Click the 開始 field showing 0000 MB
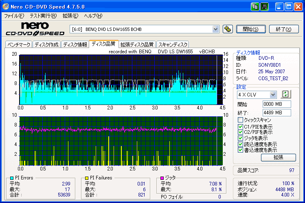This screenshot has width=305, height=203. point(276,104)
